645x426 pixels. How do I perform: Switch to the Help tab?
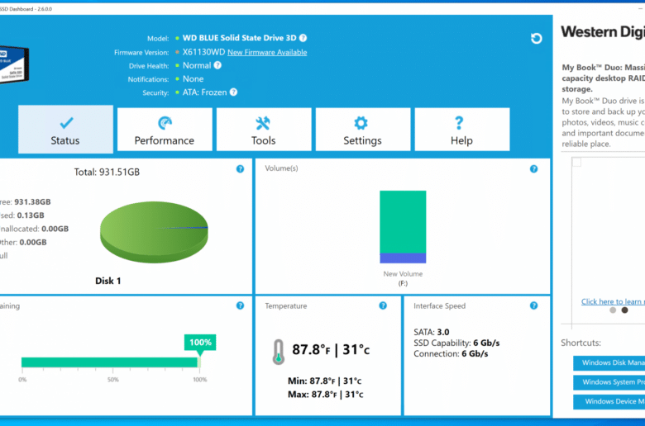click(462, 130)
